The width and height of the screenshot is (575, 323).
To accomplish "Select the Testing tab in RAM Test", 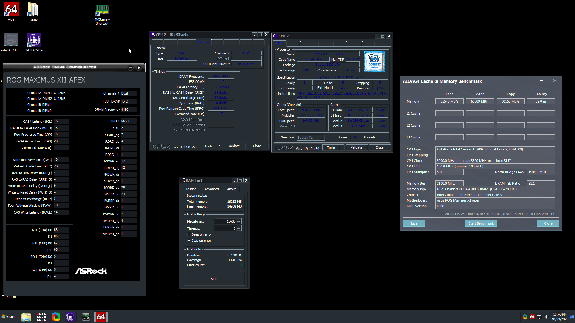I will pos(191,189).
